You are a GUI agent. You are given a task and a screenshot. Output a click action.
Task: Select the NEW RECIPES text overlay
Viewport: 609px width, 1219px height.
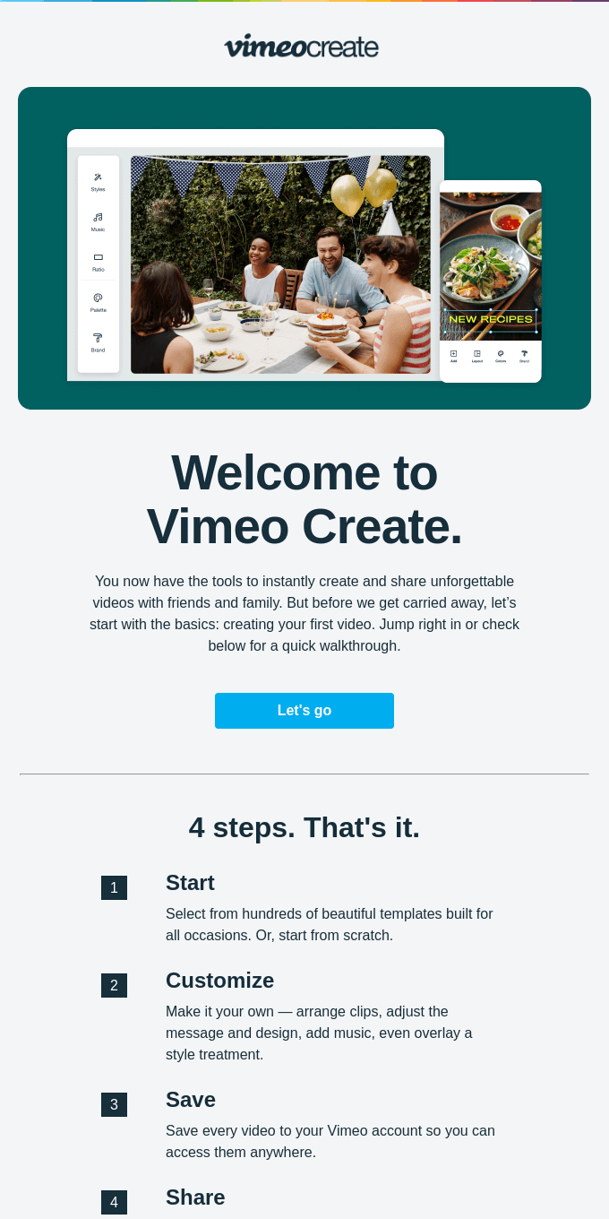point(490,319)
